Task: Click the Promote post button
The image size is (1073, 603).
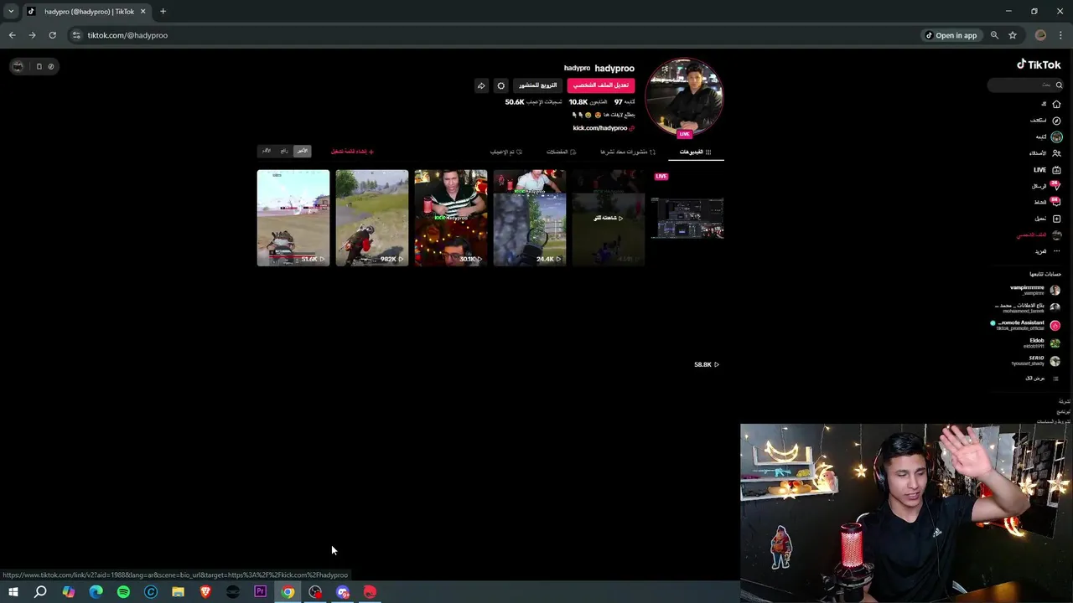Action: 537,85
